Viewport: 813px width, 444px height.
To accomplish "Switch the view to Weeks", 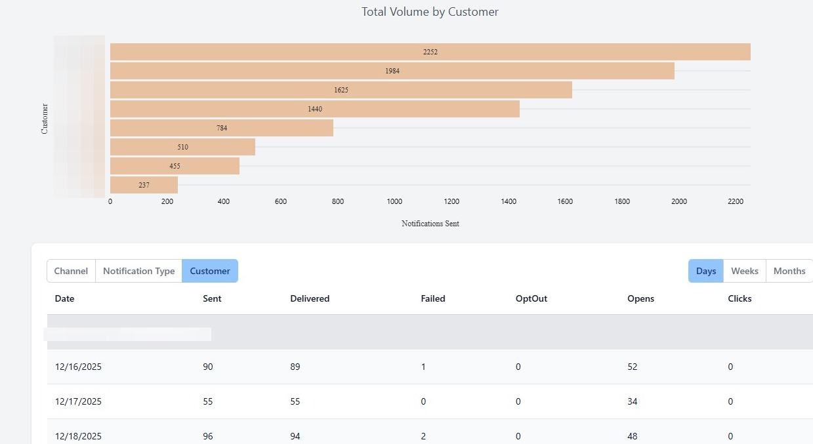I will [x=745, y=271].
